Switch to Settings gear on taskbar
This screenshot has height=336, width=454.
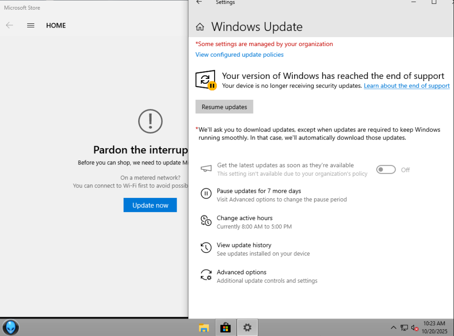247,328
